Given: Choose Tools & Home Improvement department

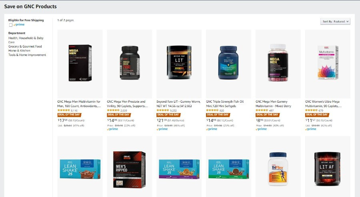Looking at the screenshot, I should [x=27, y=55].
